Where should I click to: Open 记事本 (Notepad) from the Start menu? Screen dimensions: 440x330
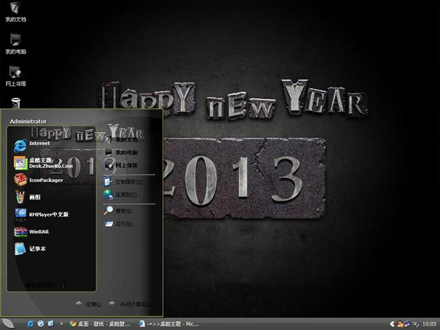click(37, 249)
